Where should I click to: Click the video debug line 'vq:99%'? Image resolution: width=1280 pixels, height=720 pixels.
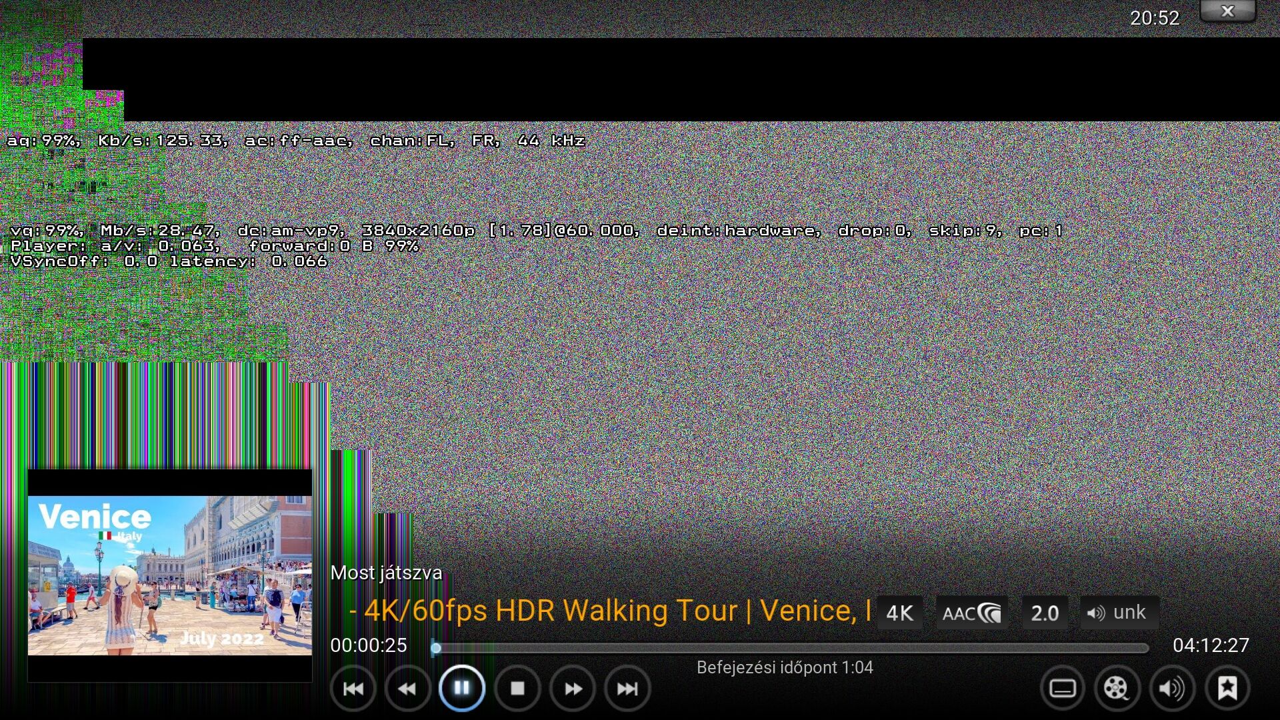(537, 231)
